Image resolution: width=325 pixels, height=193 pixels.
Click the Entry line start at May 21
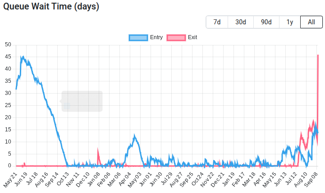click(x=16, y=89)
